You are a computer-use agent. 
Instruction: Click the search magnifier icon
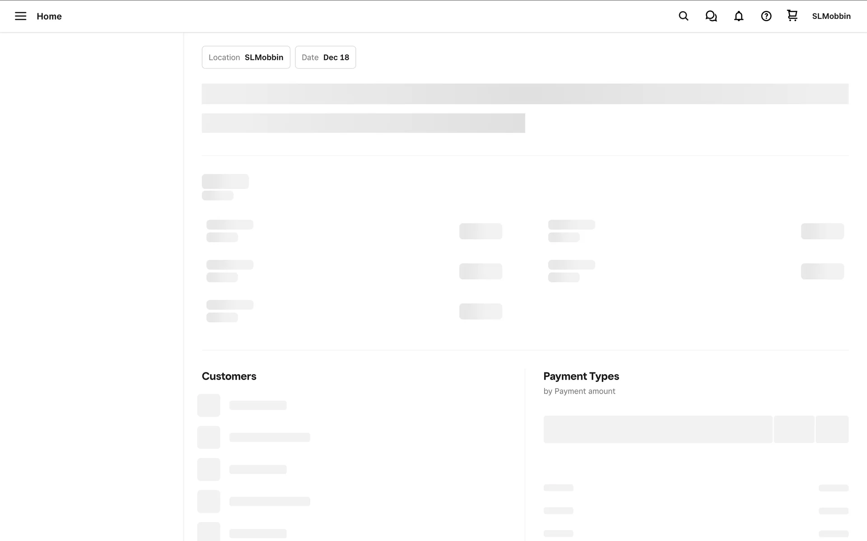(x=683, y=16)
